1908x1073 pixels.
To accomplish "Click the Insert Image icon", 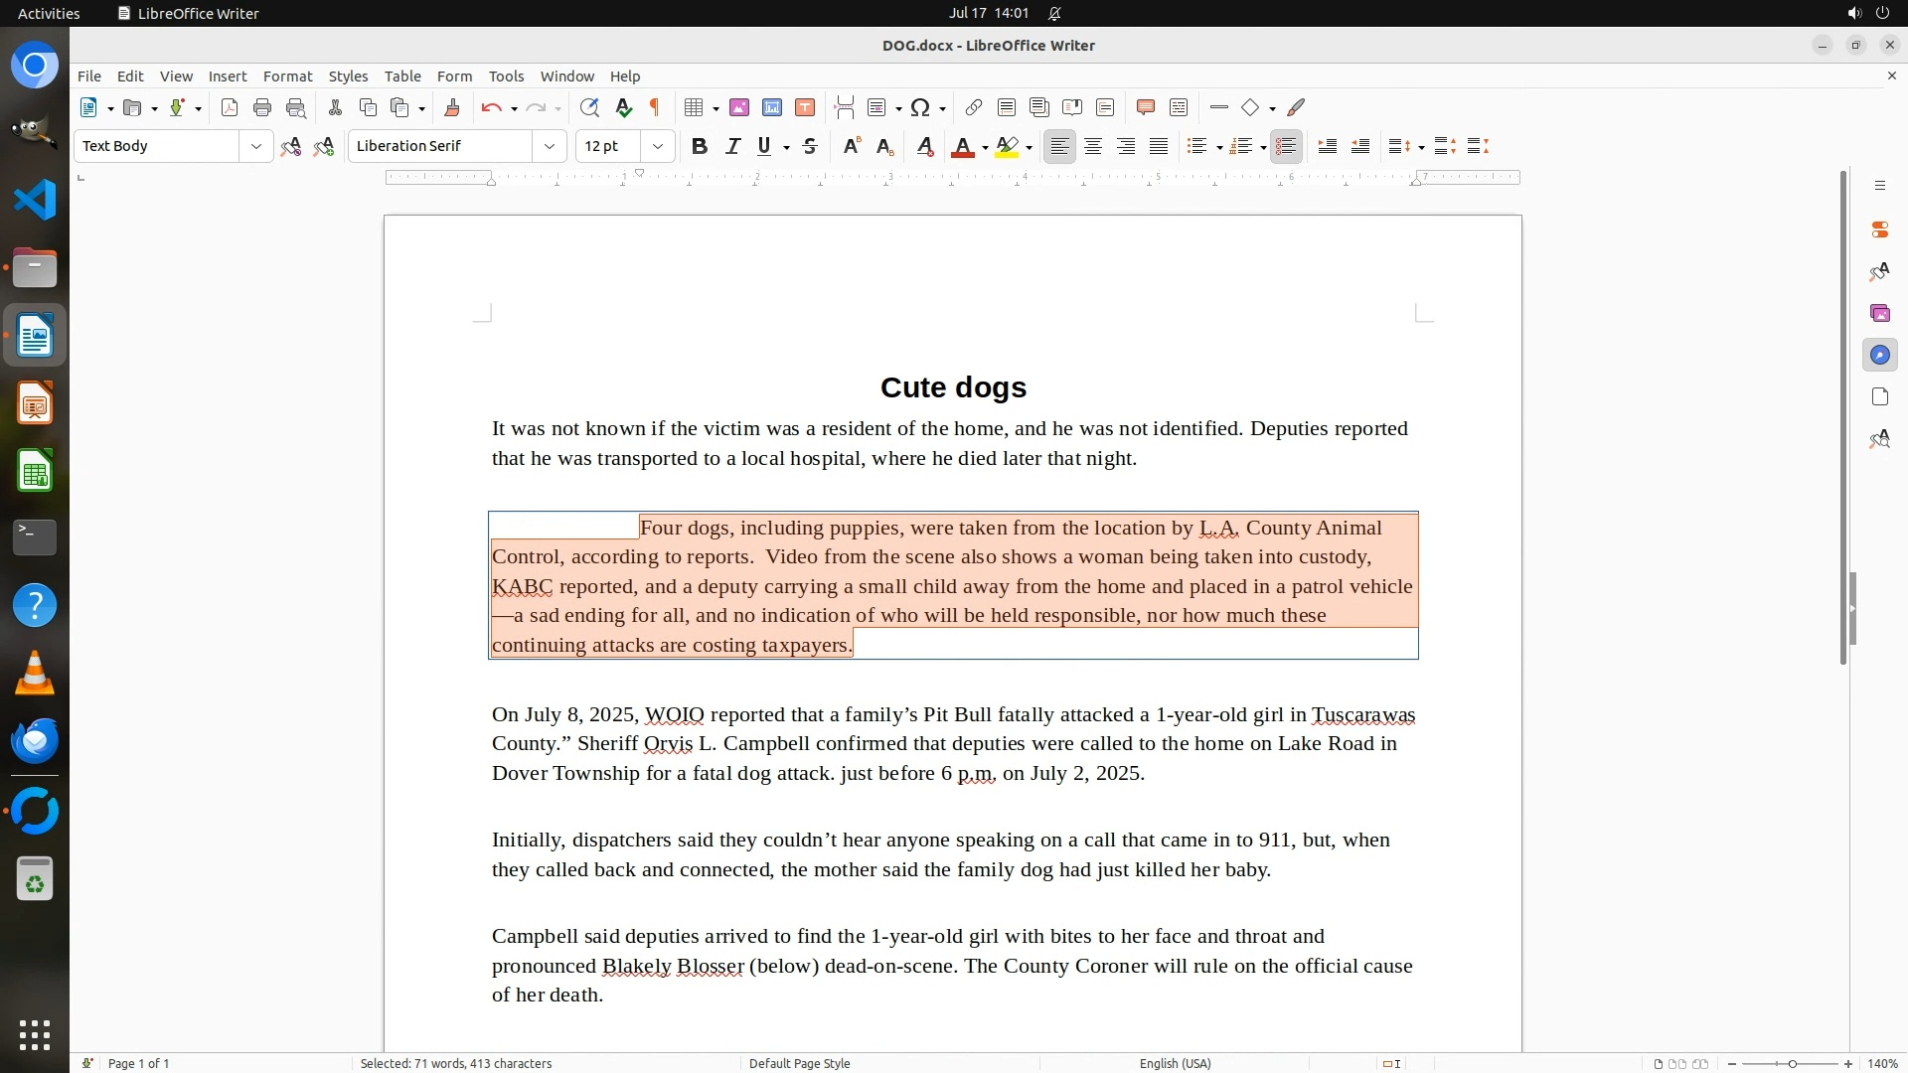I will click(739, 107).
